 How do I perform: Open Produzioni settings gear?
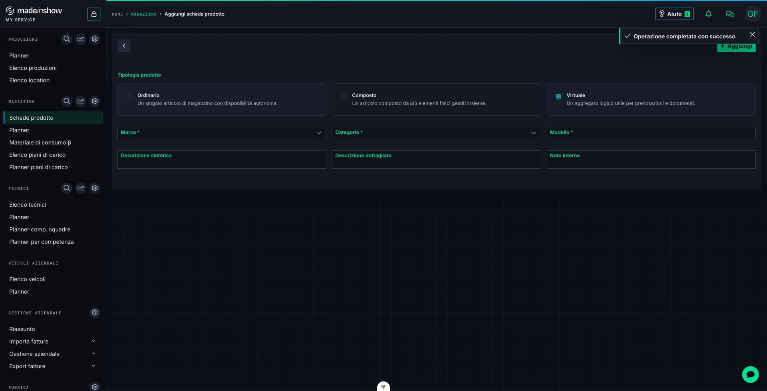95,39
